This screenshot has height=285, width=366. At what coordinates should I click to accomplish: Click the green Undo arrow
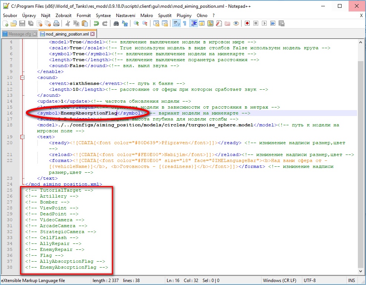pos(96,23)
